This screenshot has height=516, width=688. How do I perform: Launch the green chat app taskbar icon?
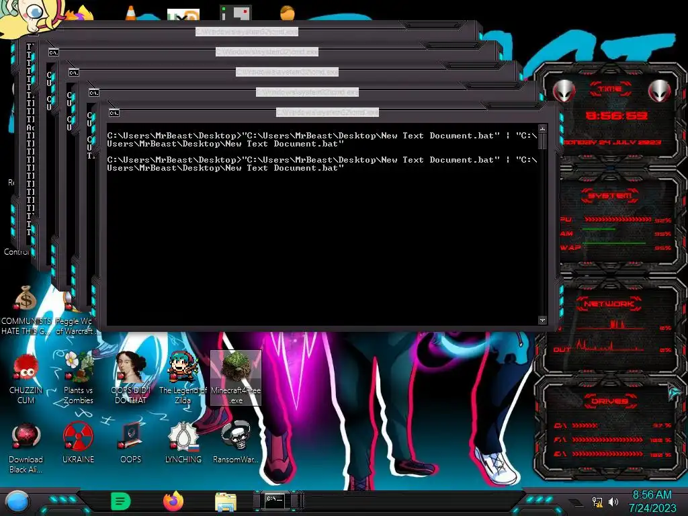[121, 501]
